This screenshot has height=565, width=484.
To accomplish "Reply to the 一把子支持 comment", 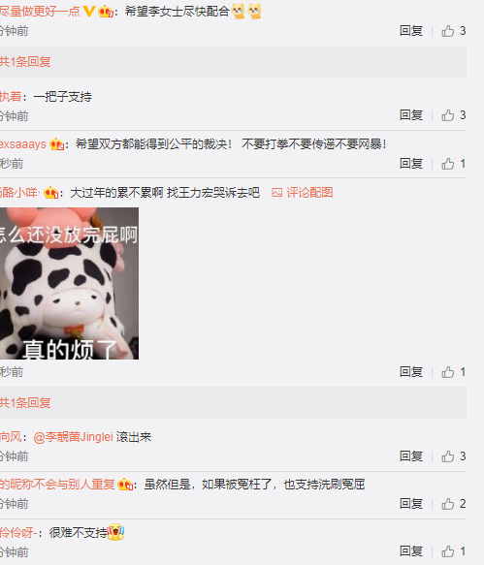I will tap(411, 115).
